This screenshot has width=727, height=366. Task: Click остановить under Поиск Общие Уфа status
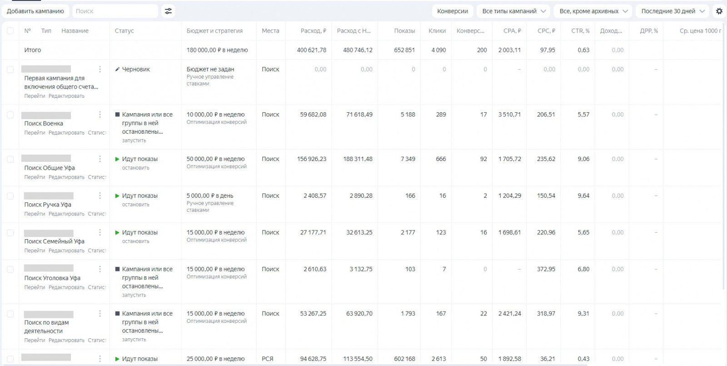[135, 168]
